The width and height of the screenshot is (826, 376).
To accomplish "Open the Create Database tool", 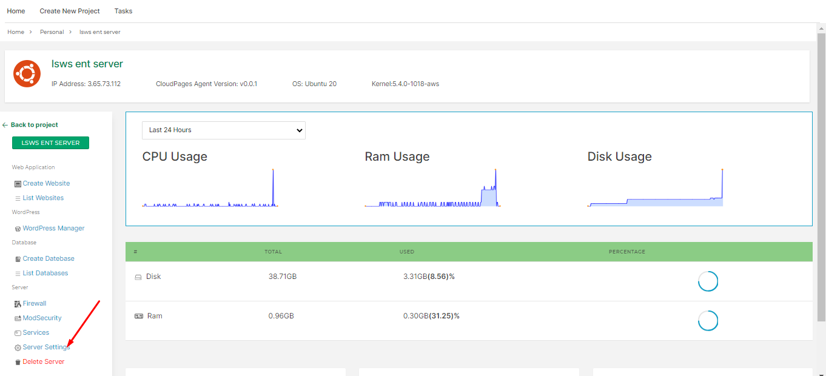I will click(49, 258).
